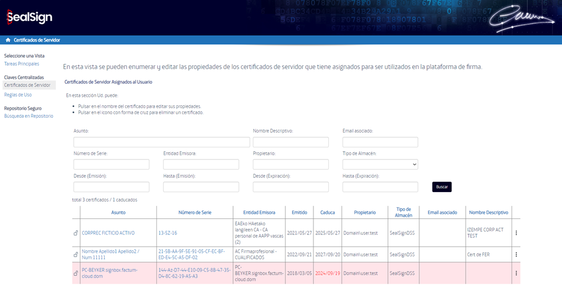Click the Claves Centralizadas sidebar heading
The image size is (562, 292).
tap(24, 77)
